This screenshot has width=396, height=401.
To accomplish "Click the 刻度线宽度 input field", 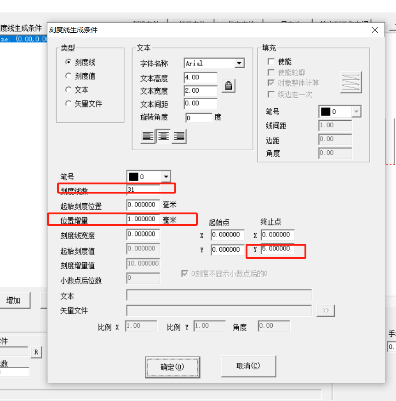I will (x=143, y=234).
